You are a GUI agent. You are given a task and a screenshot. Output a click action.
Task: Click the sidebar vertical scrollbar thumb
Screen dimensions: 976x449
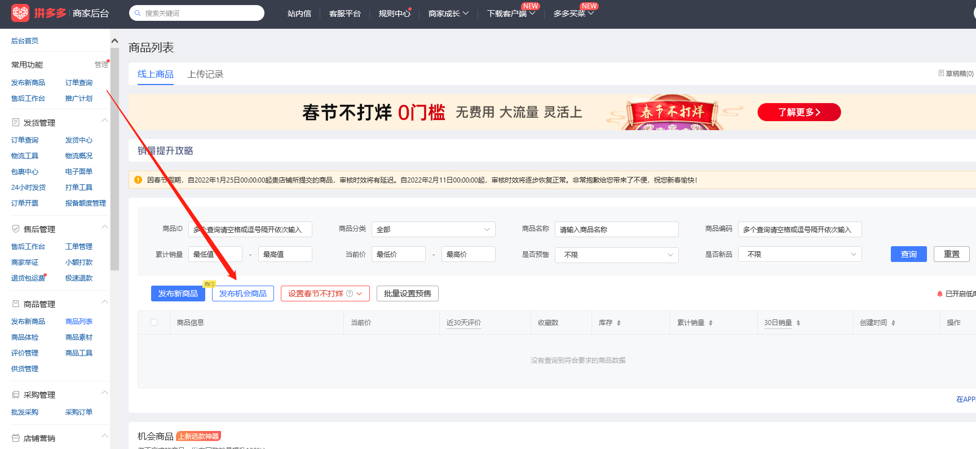115,159
